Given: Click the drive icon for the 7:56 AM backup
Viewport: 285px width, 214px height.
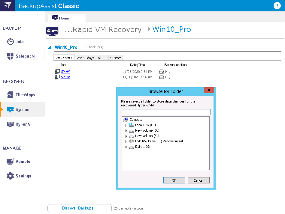Looking at the screenshot, I should tap(161, 77).
